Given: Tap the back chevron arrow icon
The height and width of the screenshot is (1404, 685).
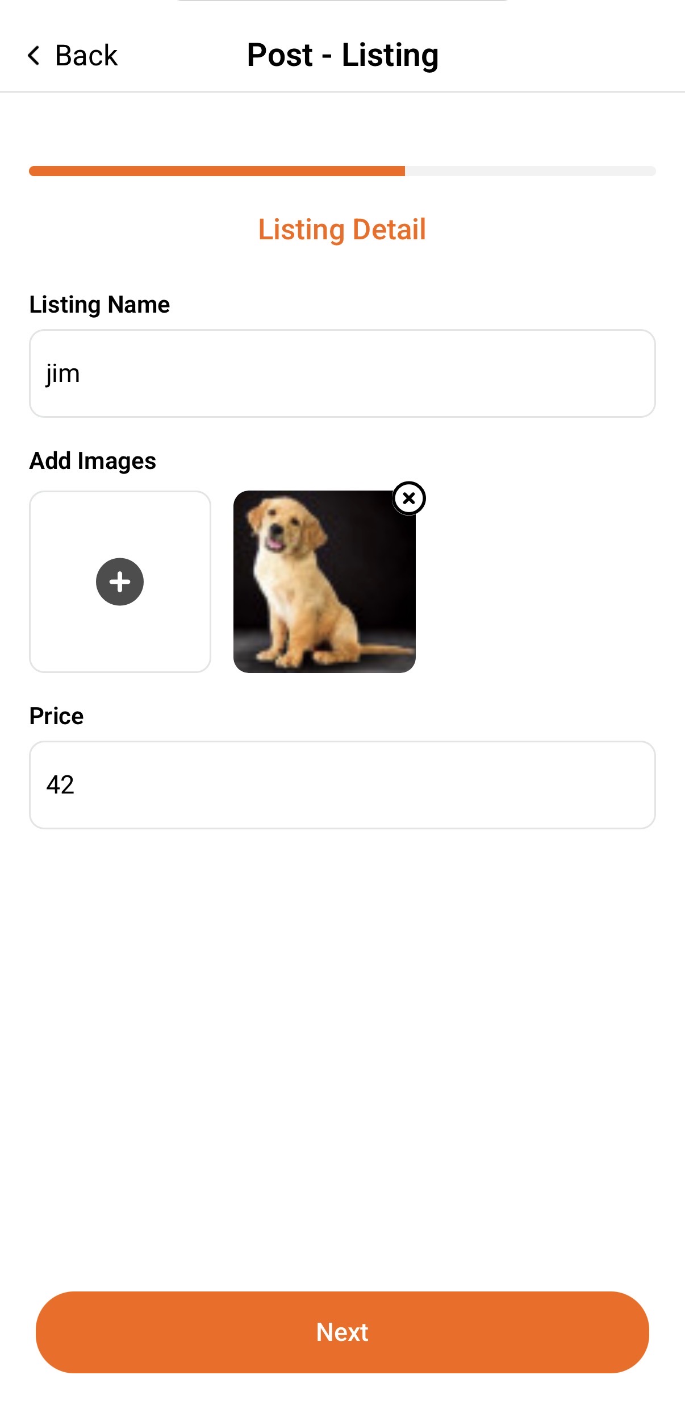Looking at the screenshot, I should 34,56.
